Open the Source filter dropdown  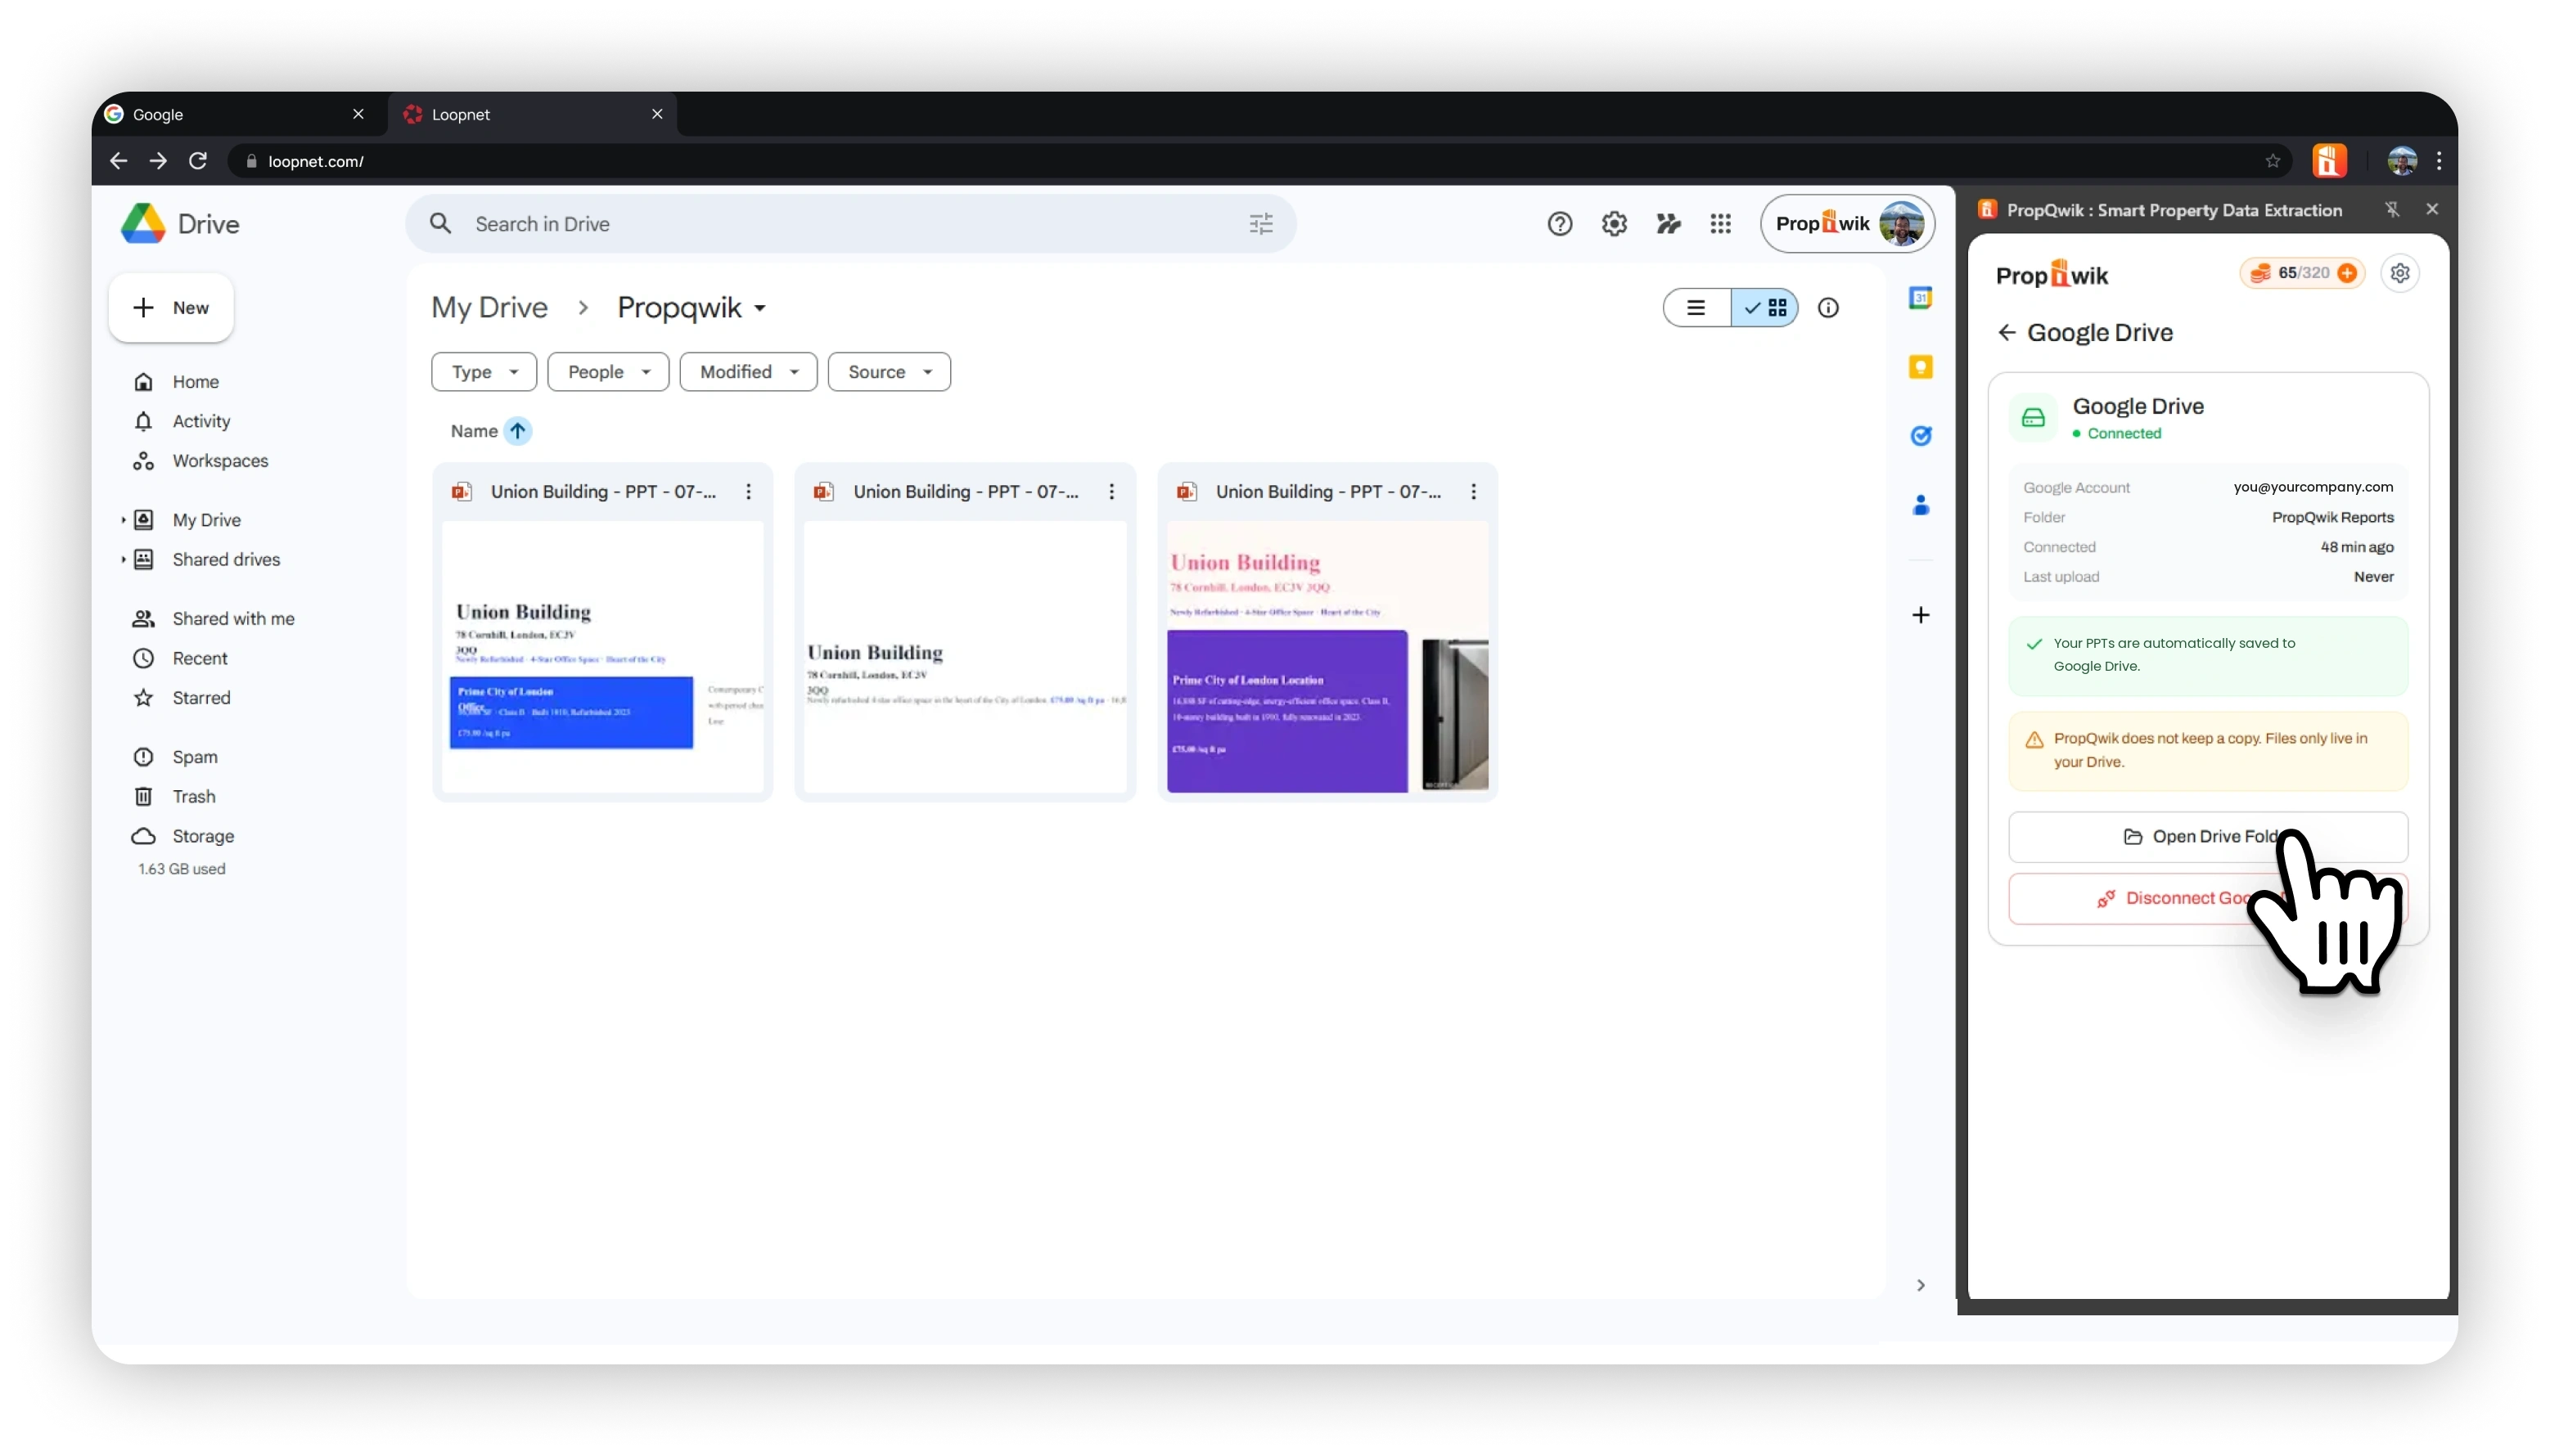point(890,372)
